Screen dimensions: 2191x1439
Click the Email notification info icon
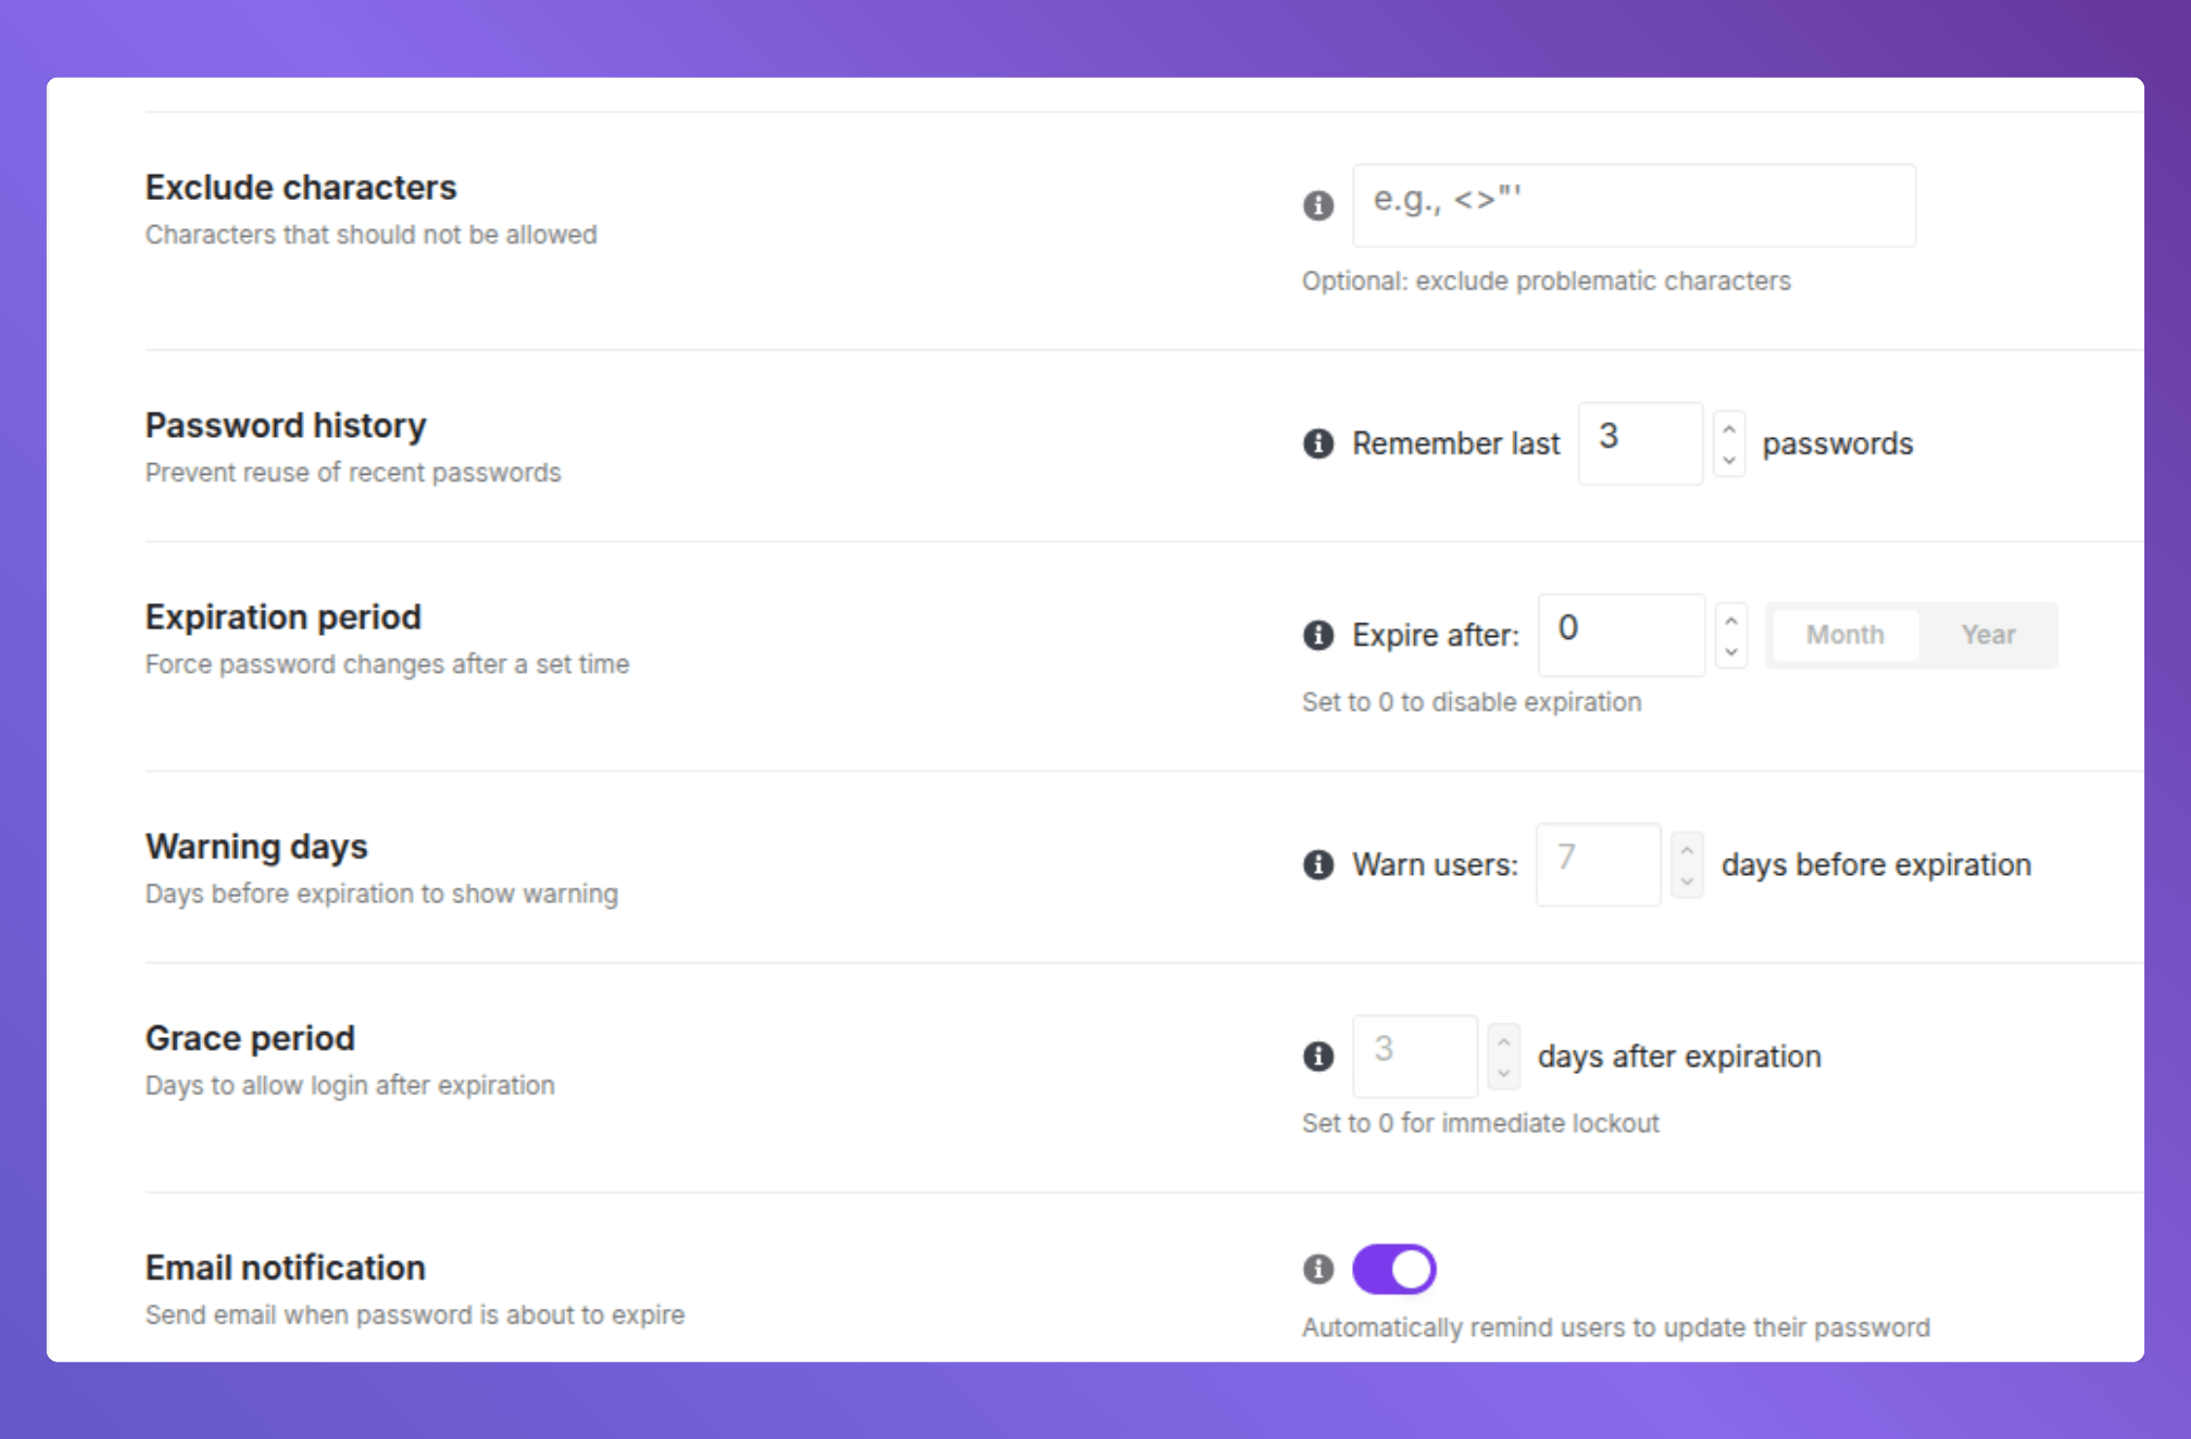(x=1318, y=1268)
